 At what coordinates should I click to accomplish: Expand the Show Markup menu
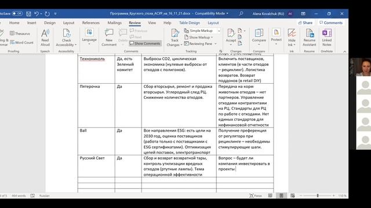198,37
